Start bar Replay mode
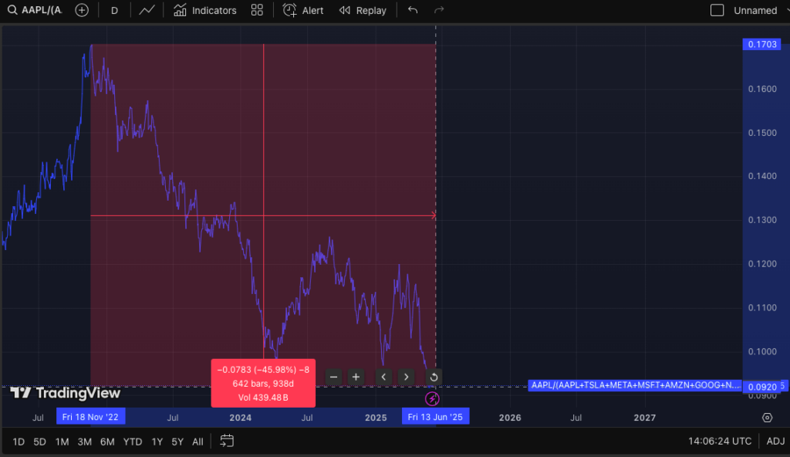The height and width of the screenshot is (457, 790). click(363, 10)
